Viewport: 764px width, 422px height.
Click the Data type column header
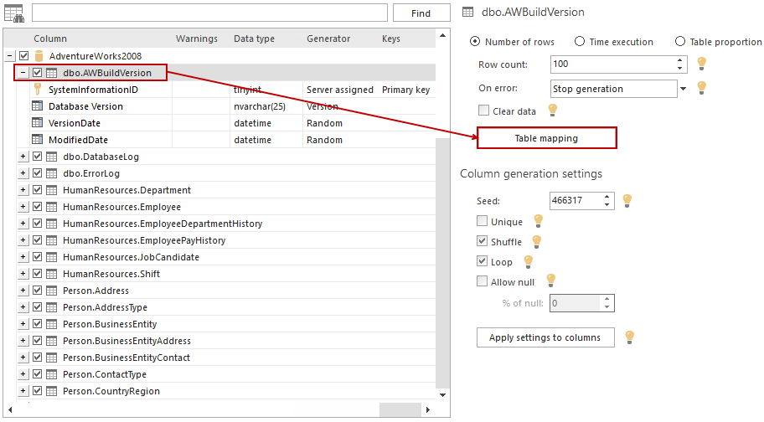(254, 39)
